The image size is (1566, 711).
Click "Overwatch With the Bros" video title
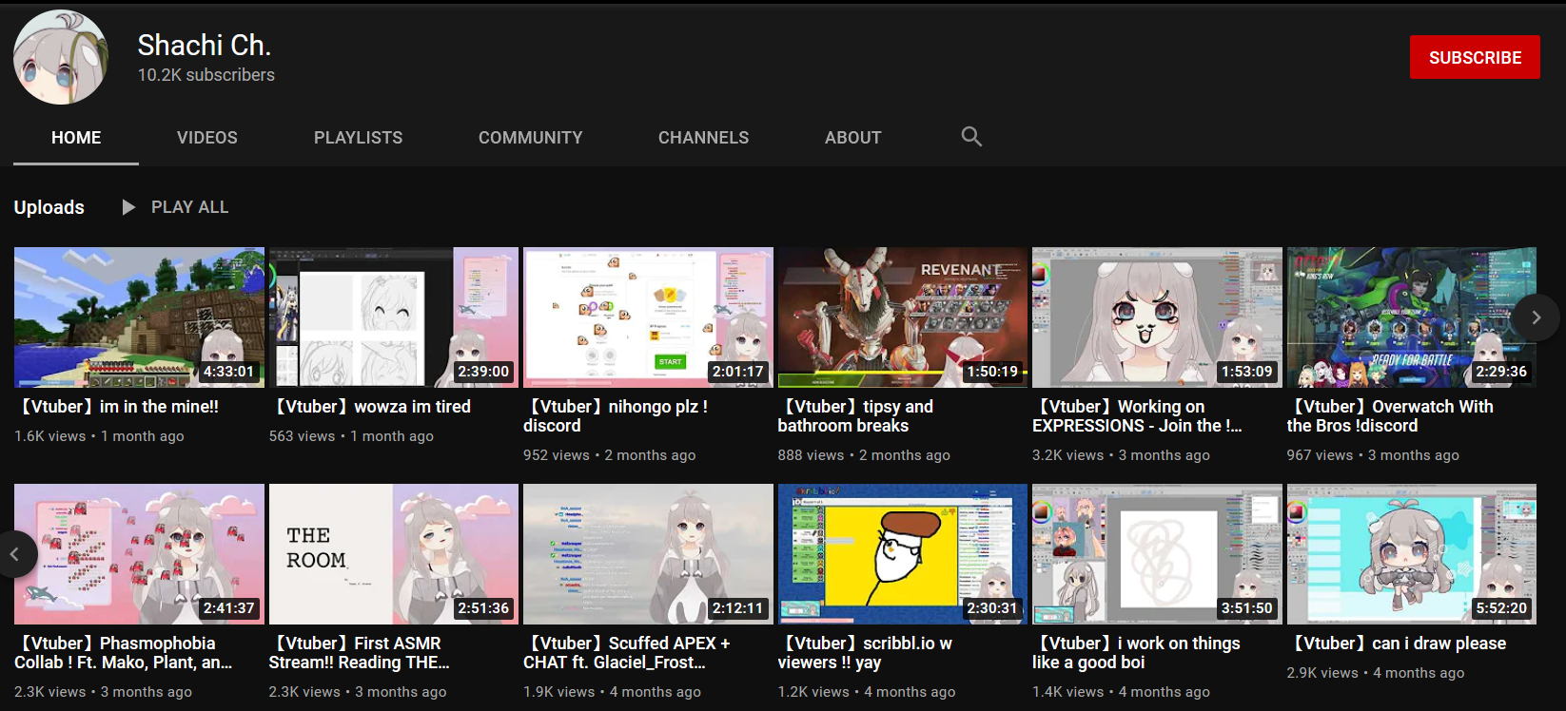click(1389, 416)
